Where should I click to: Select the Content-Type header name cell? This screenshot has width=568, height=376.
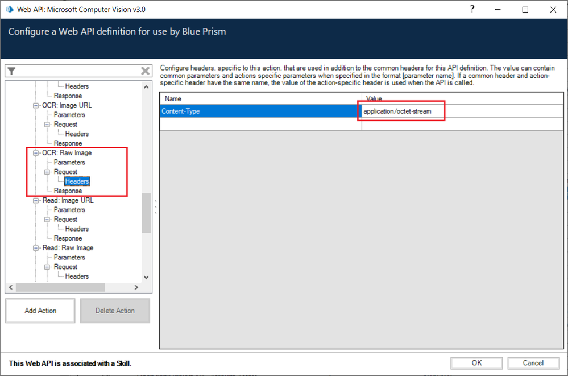(x=260, y=111)
